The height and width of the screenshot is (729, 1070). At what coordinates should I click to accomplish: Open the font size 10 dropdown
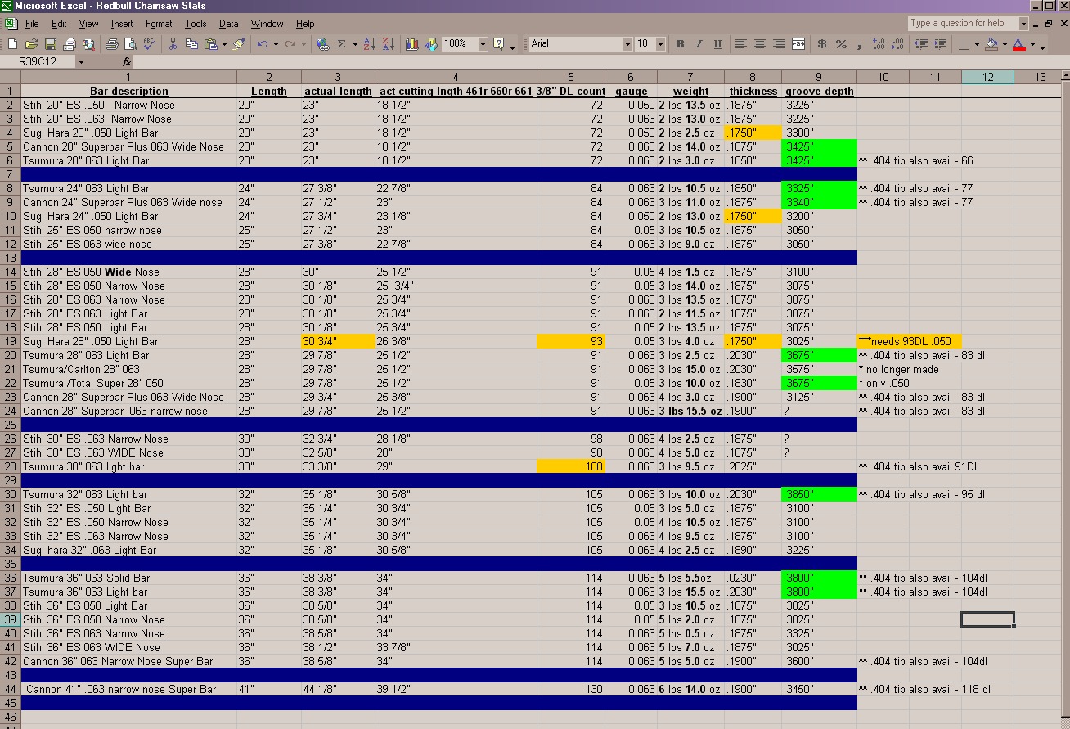(661, 44)
